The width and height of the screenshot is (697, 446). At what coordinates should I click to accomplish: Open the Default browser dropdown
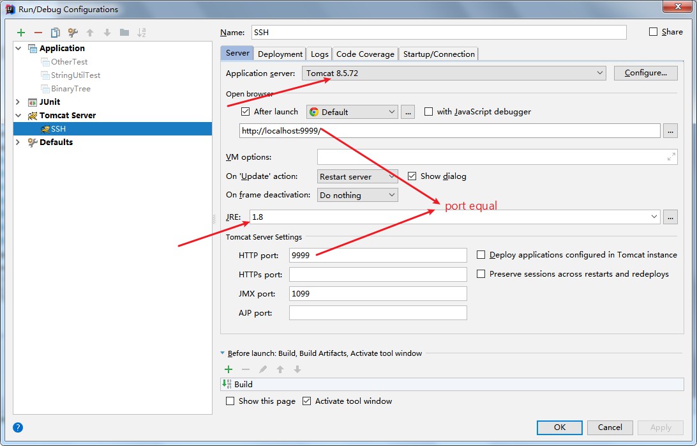pyautogui.click(x=352, y=112)
